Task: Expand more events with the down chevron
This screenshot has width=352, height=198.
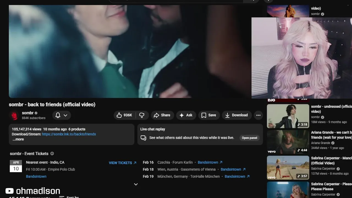Action: click(136, 184)
